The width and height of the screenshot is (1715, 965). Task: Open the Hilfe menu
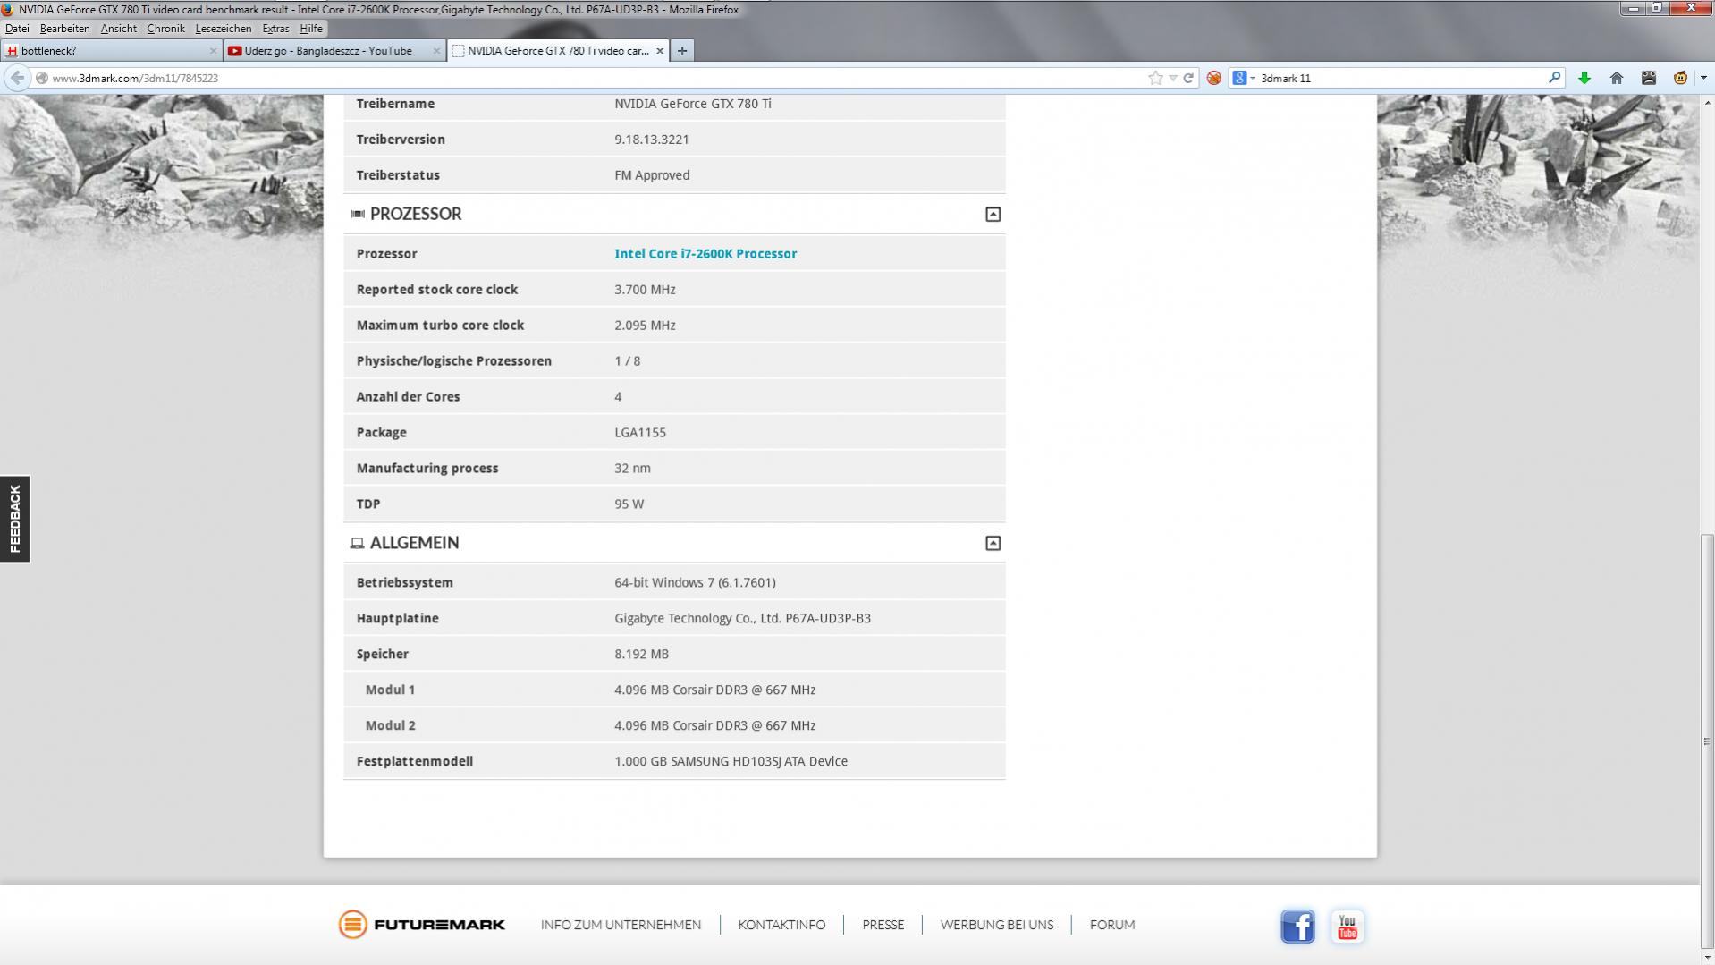tap(311, 29)
